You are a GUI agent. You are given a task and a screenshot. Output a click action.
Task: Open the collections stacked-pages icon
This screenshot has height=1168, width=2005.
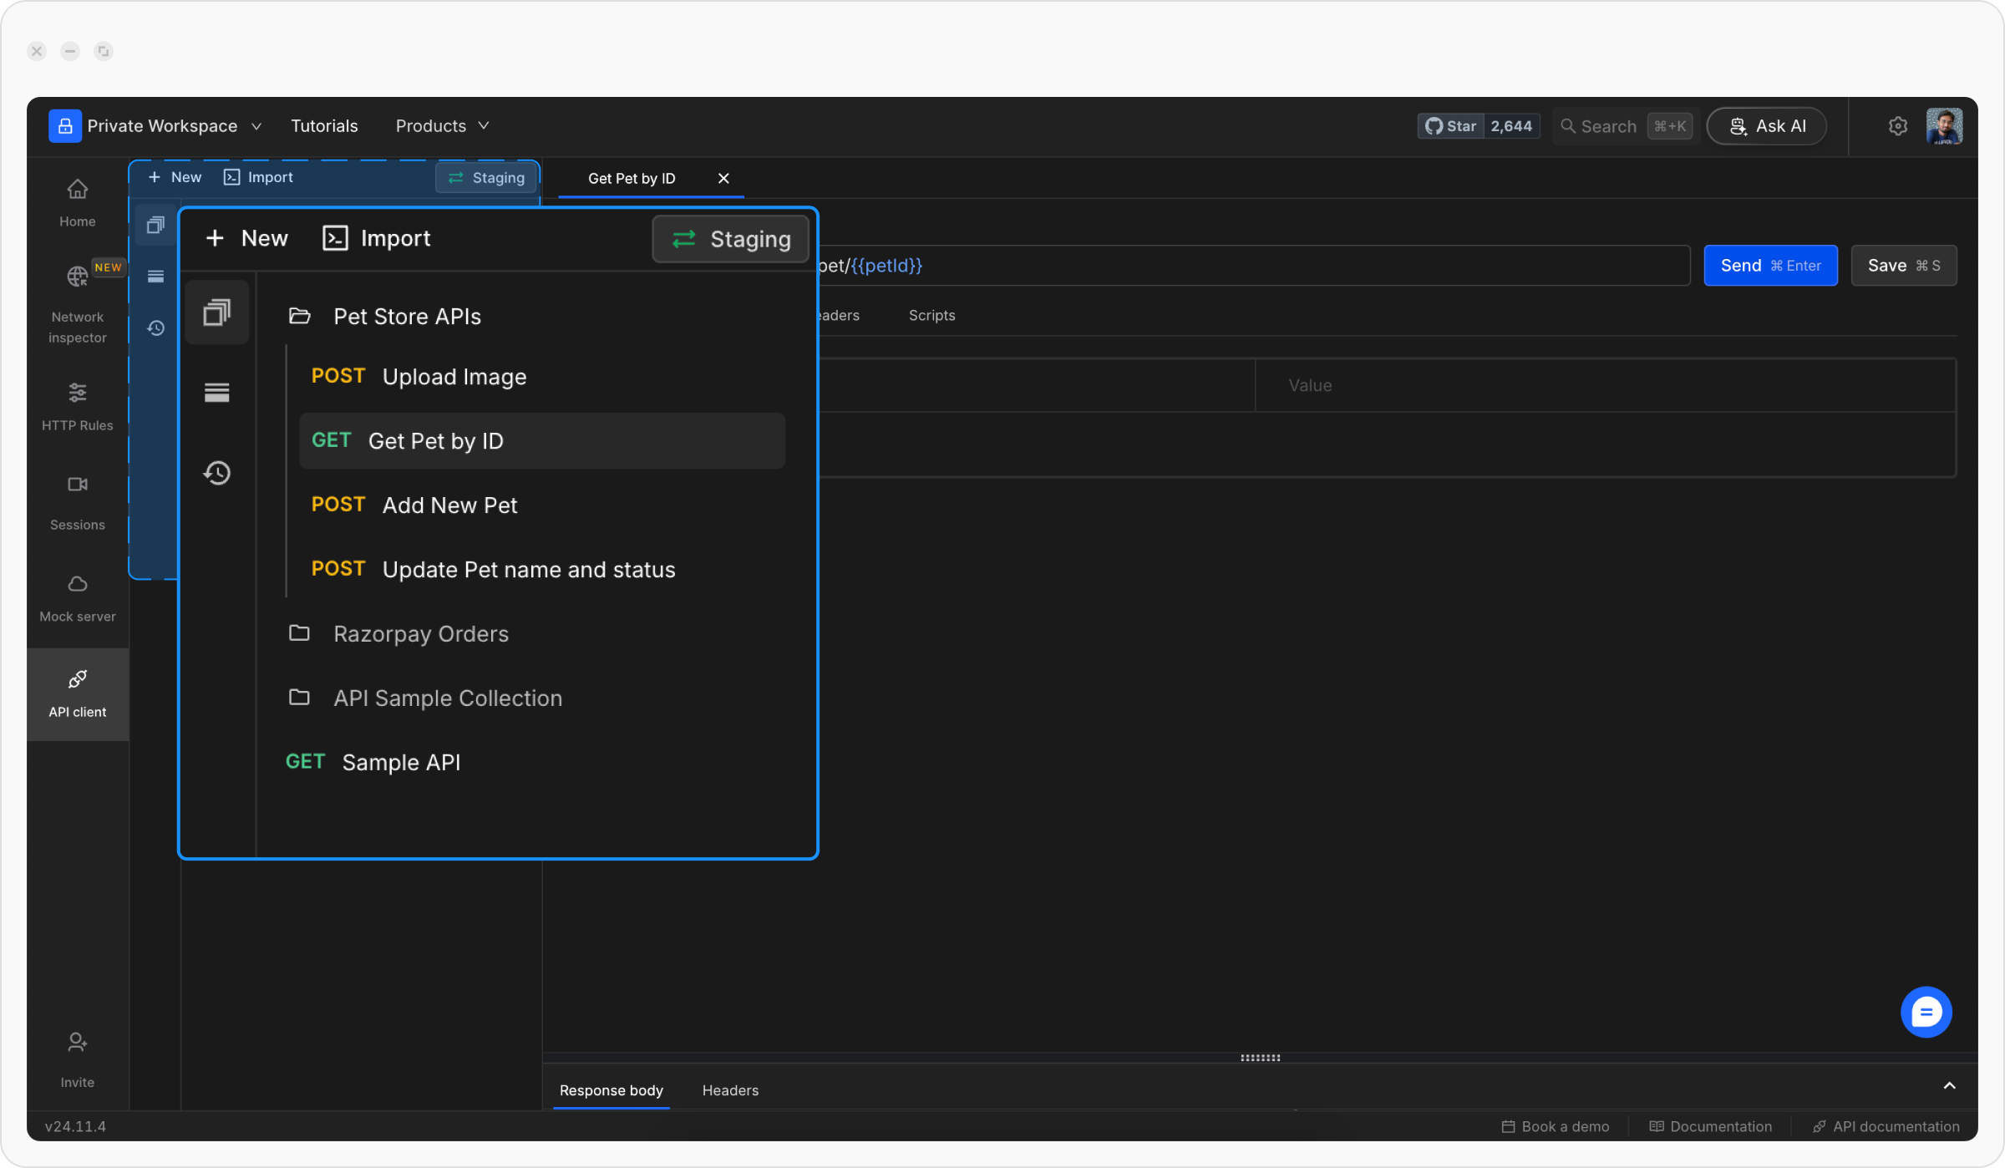tap(217, 312)
